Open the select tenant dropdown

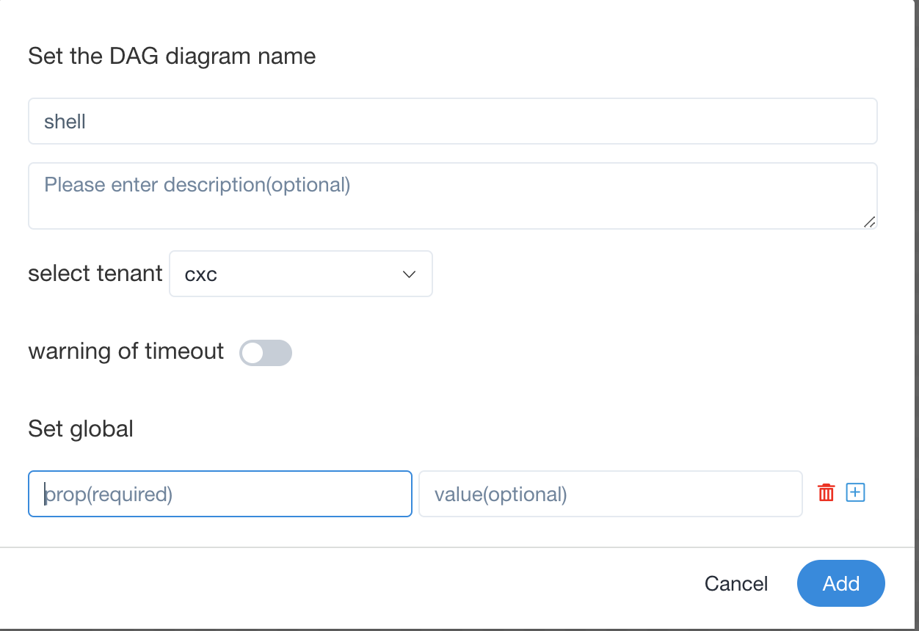[x=300, y=274]
